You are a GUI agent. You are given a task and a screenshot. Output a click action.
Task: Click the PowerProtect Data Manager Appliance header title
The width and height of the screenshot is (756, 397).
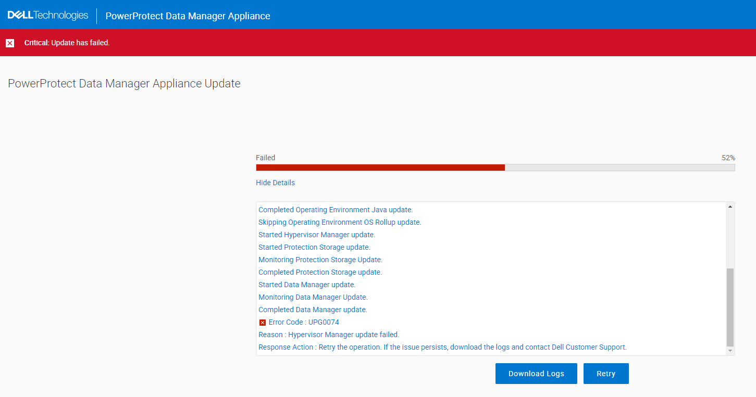point(188,15)
